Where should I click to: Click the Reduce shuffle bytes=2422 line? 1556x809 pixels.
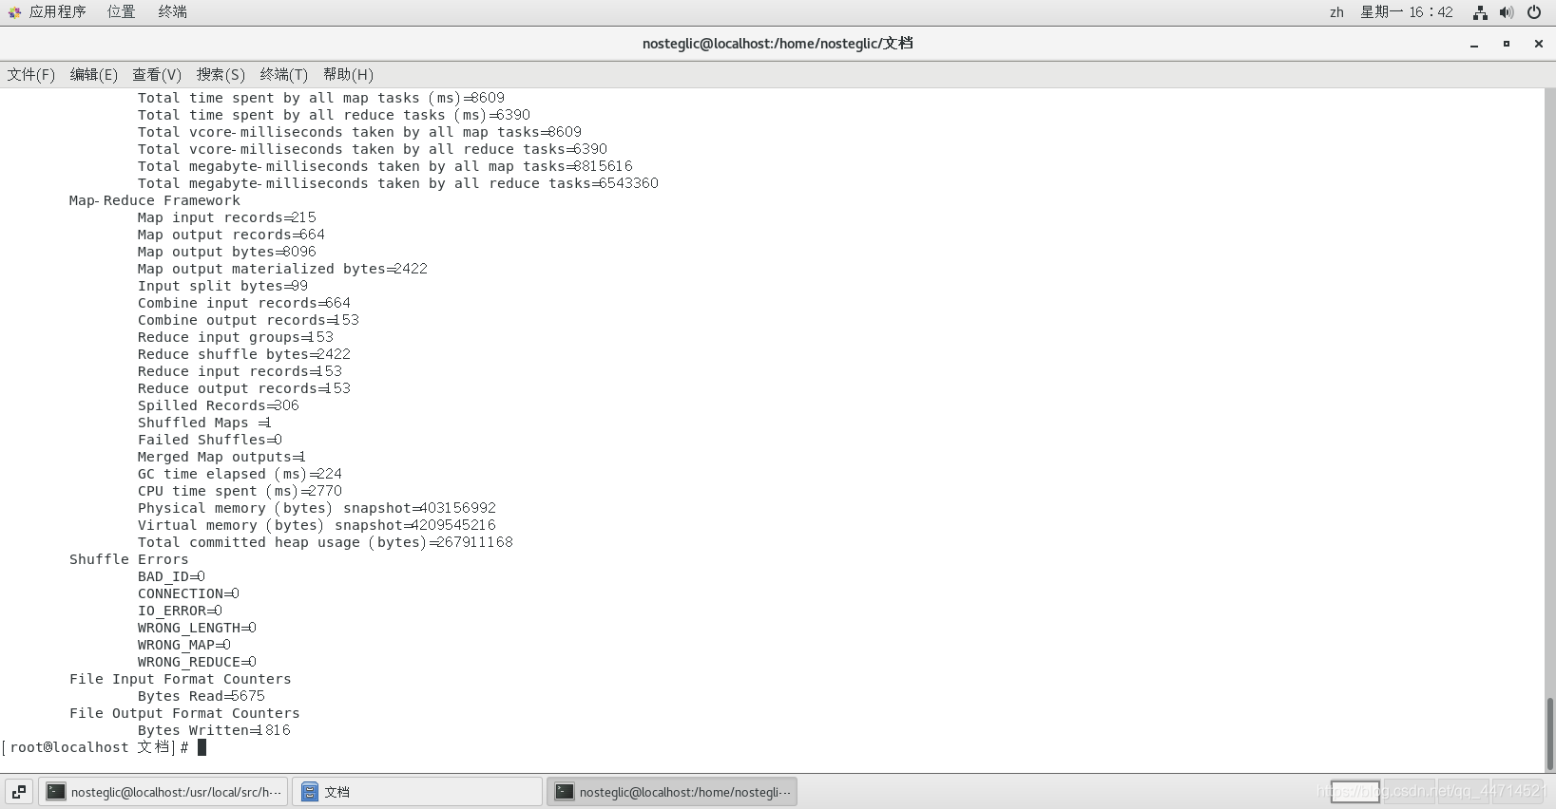tap(244, 354)
